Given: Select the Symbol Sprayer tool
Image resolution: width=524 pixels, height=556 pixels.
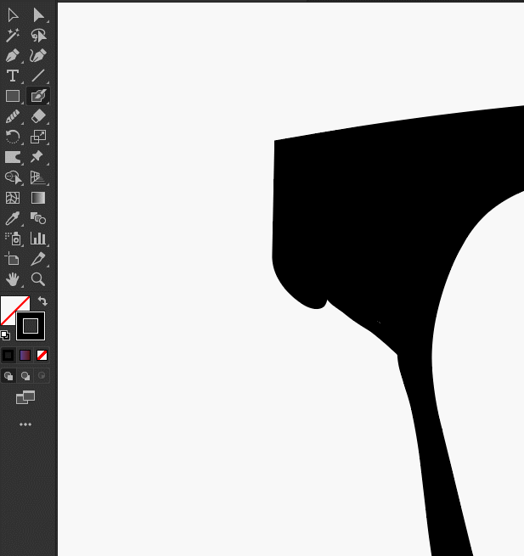Looking at the screenshot, I should point(13,239).
